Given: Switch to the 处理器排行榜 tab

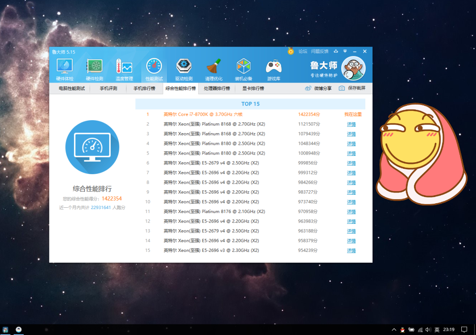Looking at the screenshot, I should [217, 88].
